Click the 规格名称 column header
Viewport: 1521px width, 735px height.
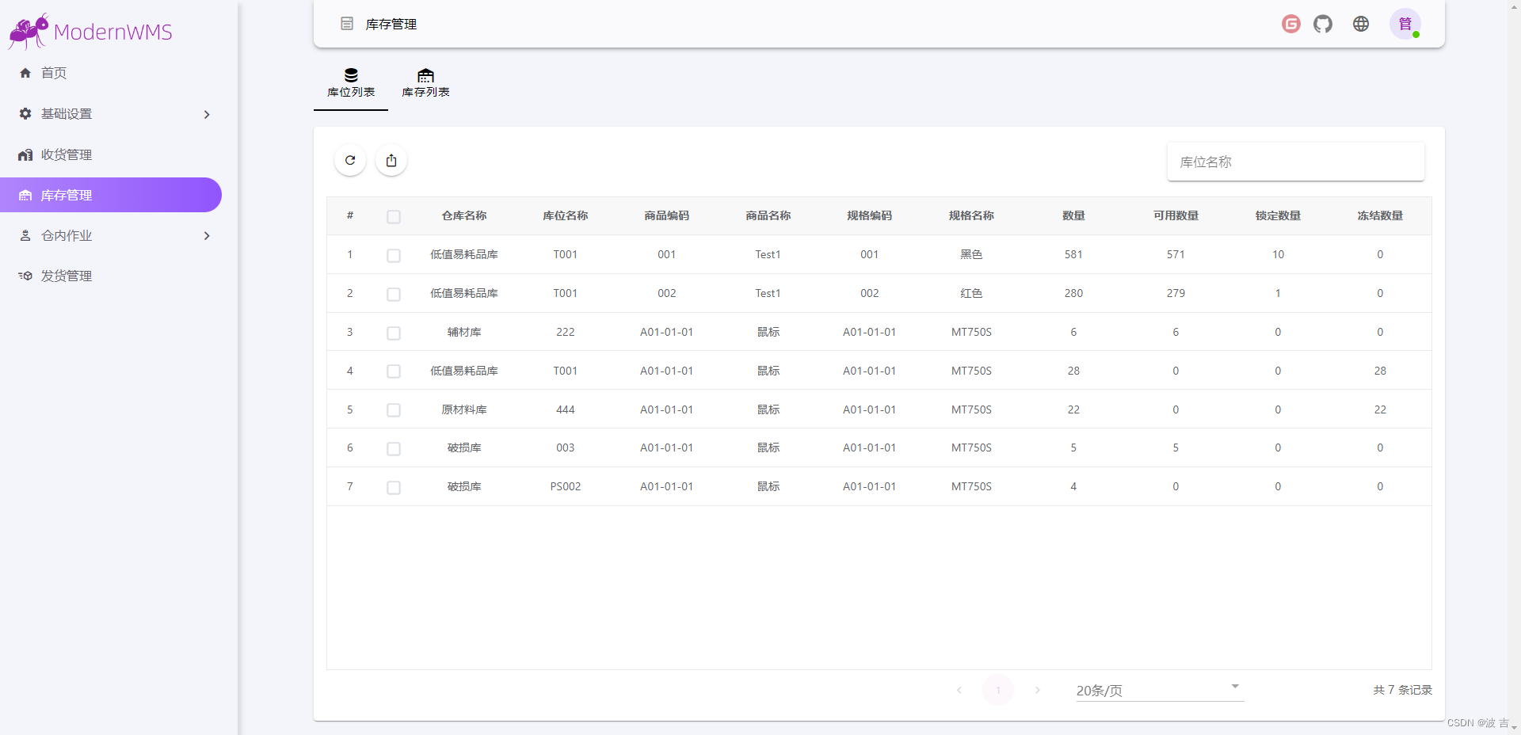click(x=971, y=215)
